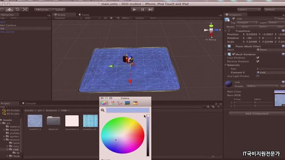
Task: Click Model Revert button
Action: click(263, 27)
